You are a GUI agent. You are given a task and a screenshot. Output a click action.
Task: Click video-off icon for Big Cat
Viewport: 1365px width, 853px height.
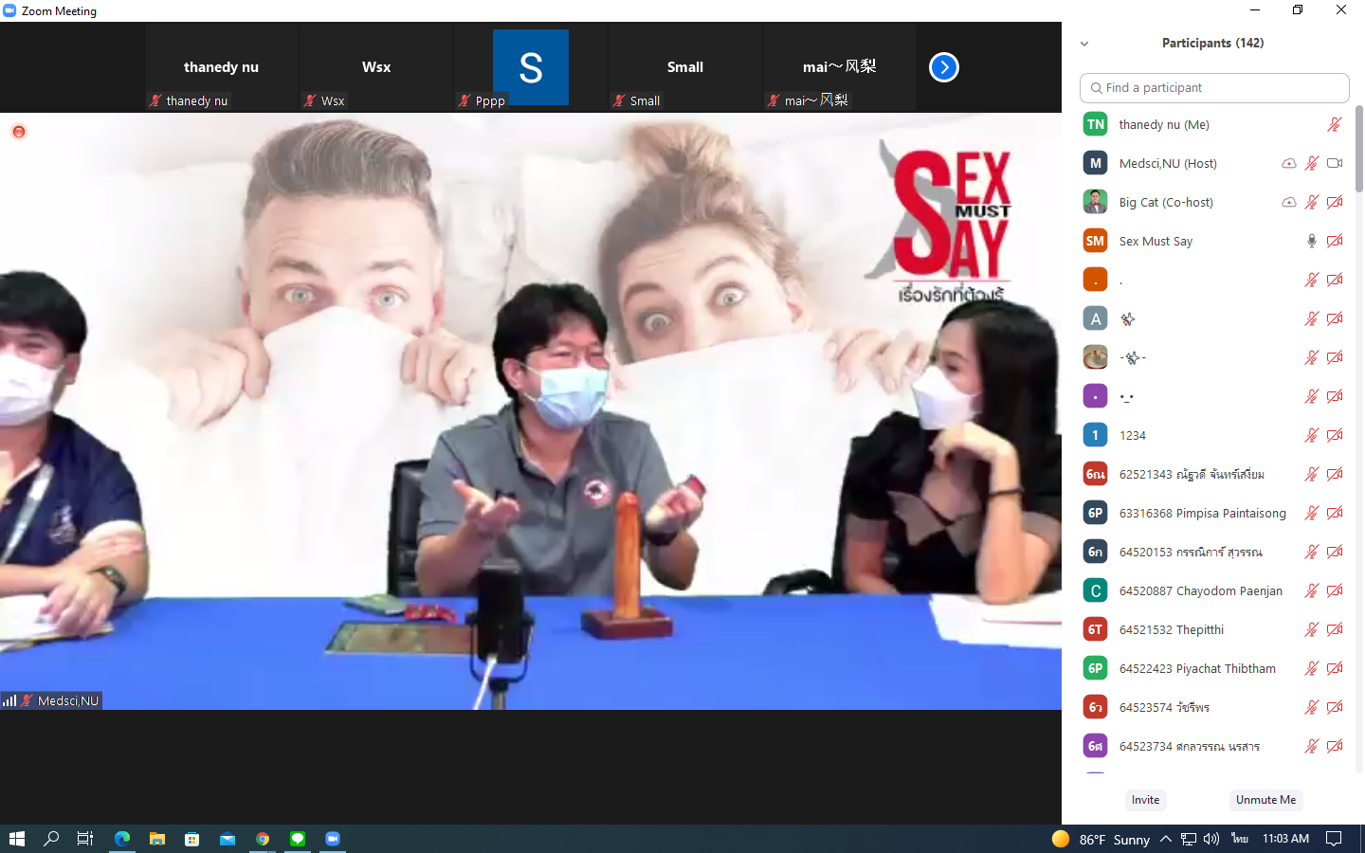1335,202
